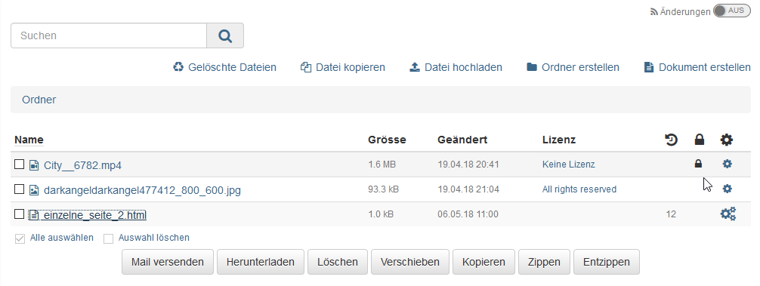Check the box for City__6782.mp4
The image size is (760, 286).
[x=19, y=165]
